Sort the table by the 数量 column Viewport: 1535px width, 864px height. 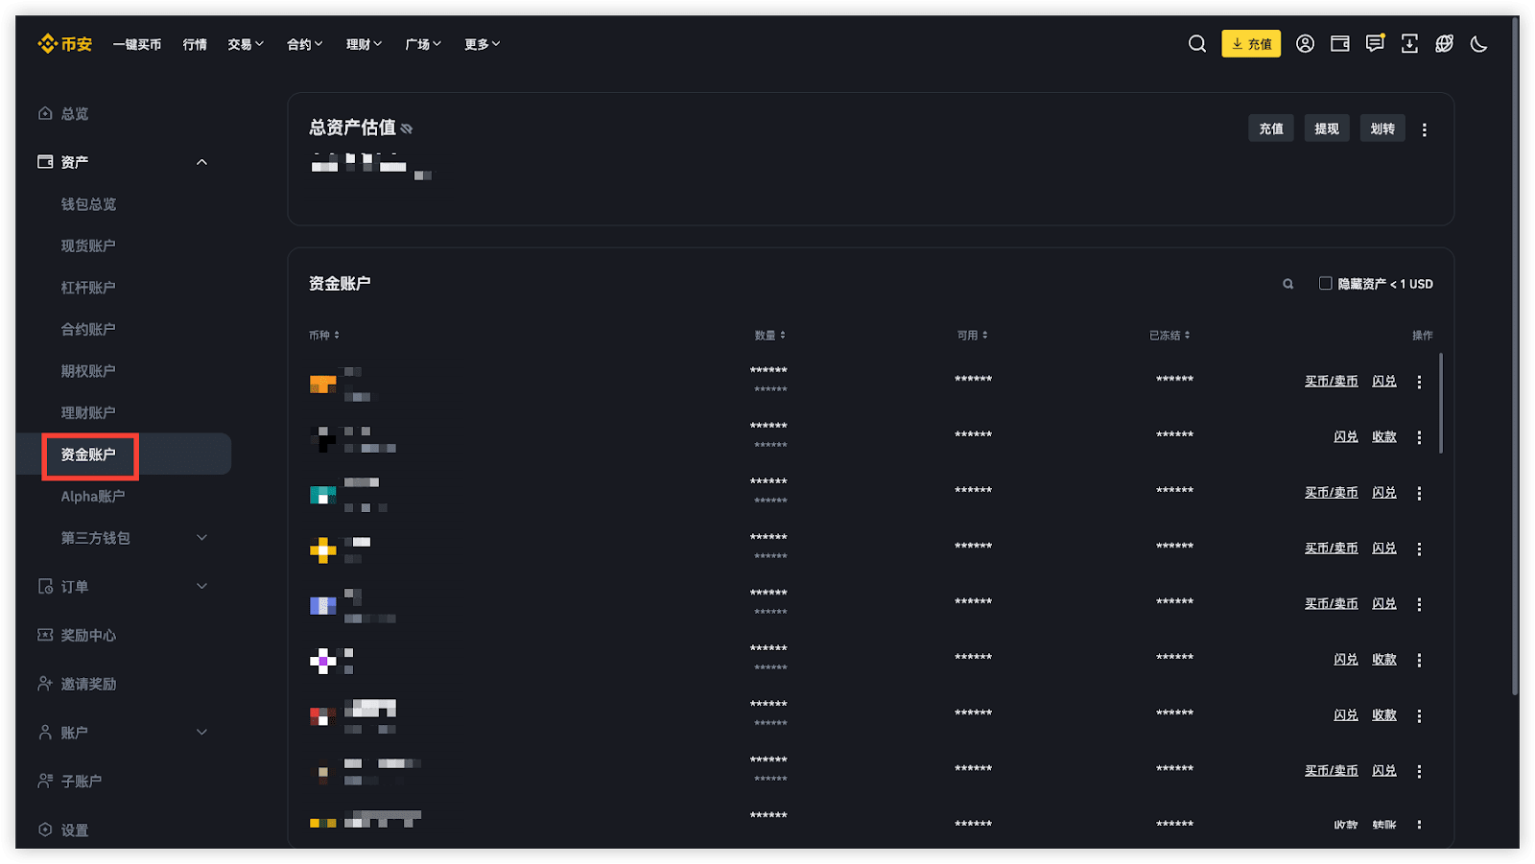click(770, 336)
